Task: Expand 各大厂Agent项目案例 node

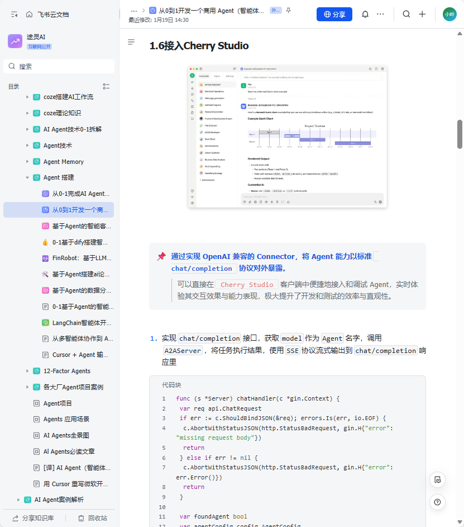Action: (x=27, y=387)
